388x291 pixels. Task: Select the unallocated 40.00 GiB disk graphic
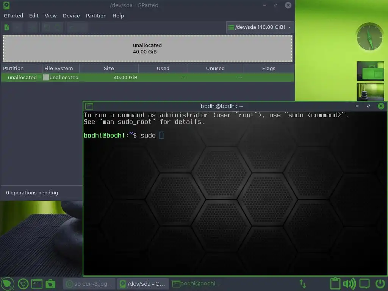147,48
